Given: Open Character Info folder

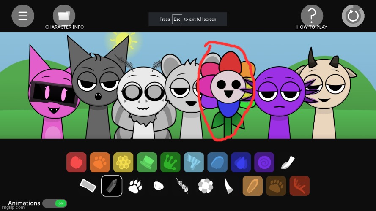Looking at the screenshot, I should (64, 16).
